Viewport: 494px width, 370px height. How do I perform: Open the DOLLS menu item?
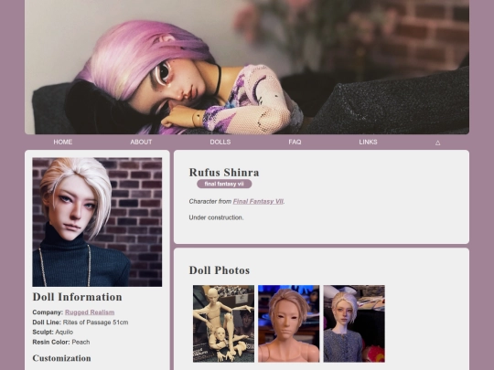click(220, 142)
